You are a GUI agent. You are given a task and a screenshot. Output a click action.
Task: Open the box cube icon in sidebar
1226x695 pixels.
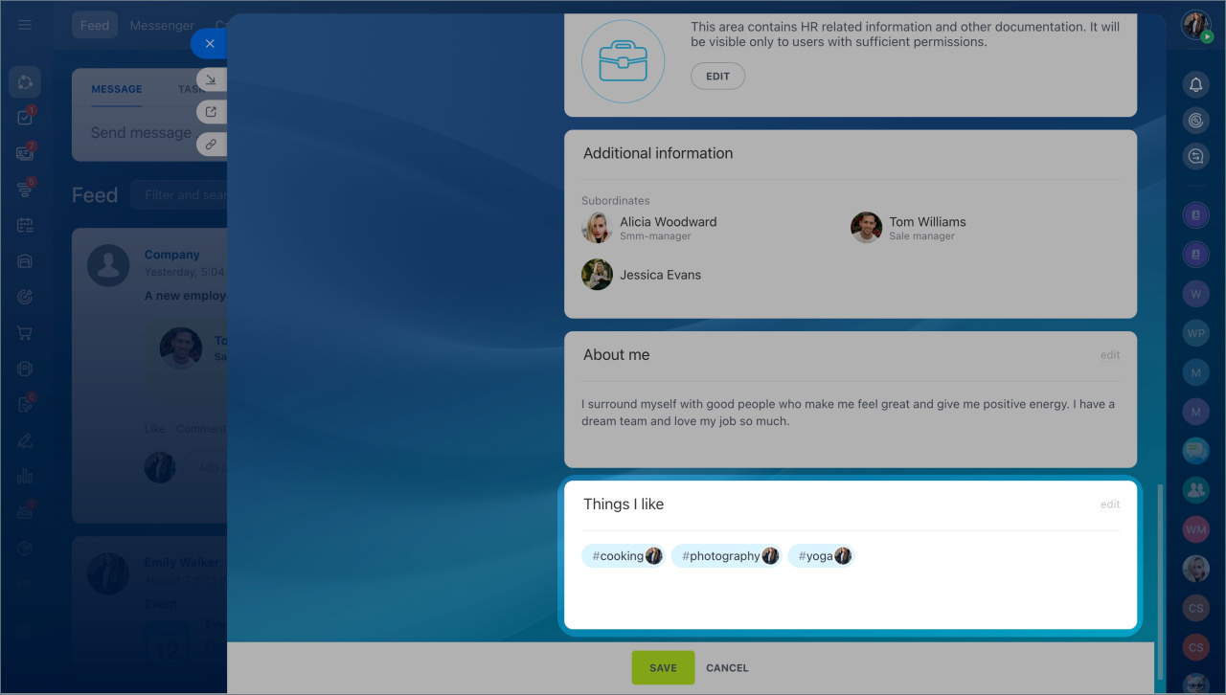pos(25,548)
